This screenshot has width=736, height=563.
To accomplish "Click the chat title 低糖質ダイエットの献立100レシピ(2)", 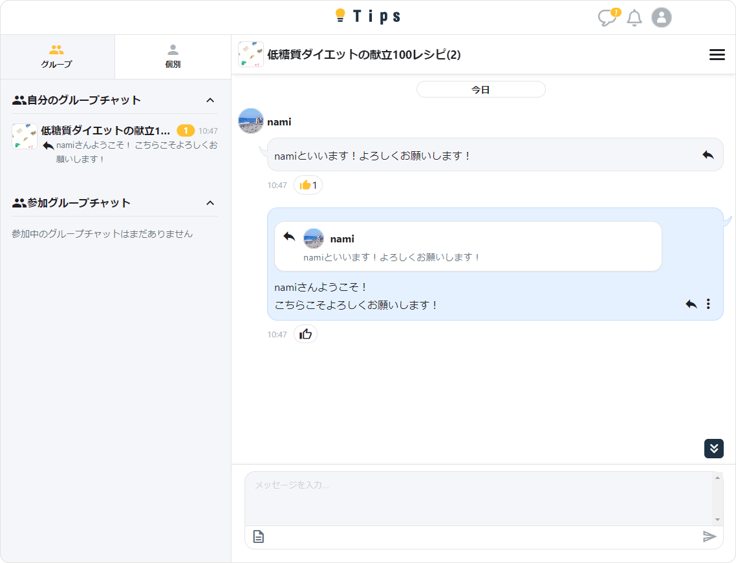I will tap(363, 54).
